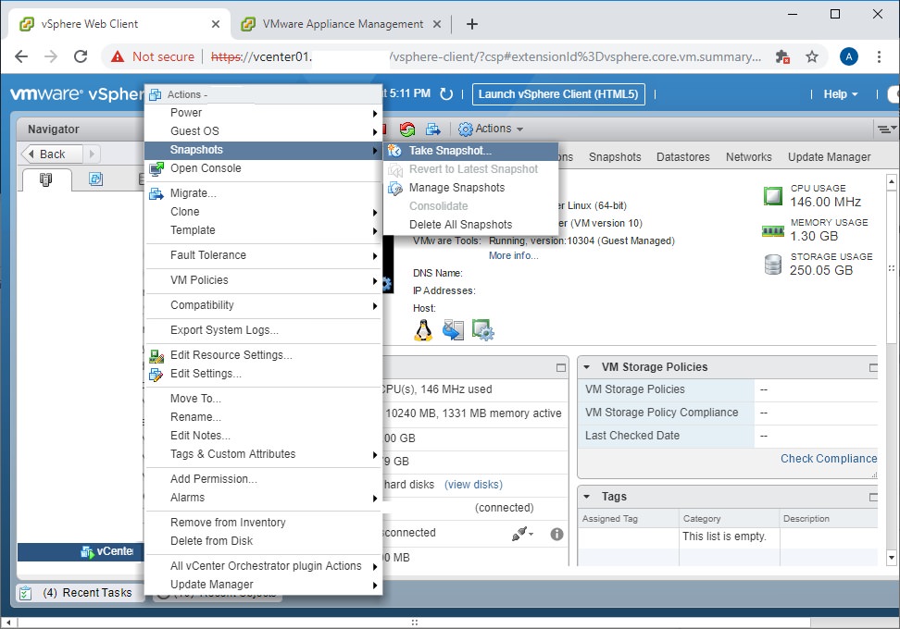Image resolution: width=900 pixels, height=629 pixels.
Task: Choose Export System Logs... from menu
Action: tap(263, 330)
